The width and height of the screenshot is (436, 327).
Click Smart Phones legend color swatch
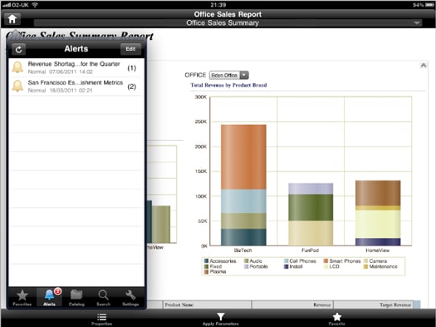pyautogui.click(x=326, y=261)
